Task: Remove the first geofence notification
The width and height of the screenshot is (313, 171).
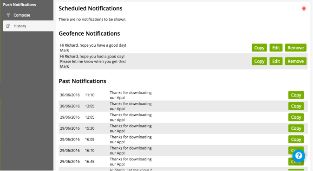Action: [x=296, y=48]
